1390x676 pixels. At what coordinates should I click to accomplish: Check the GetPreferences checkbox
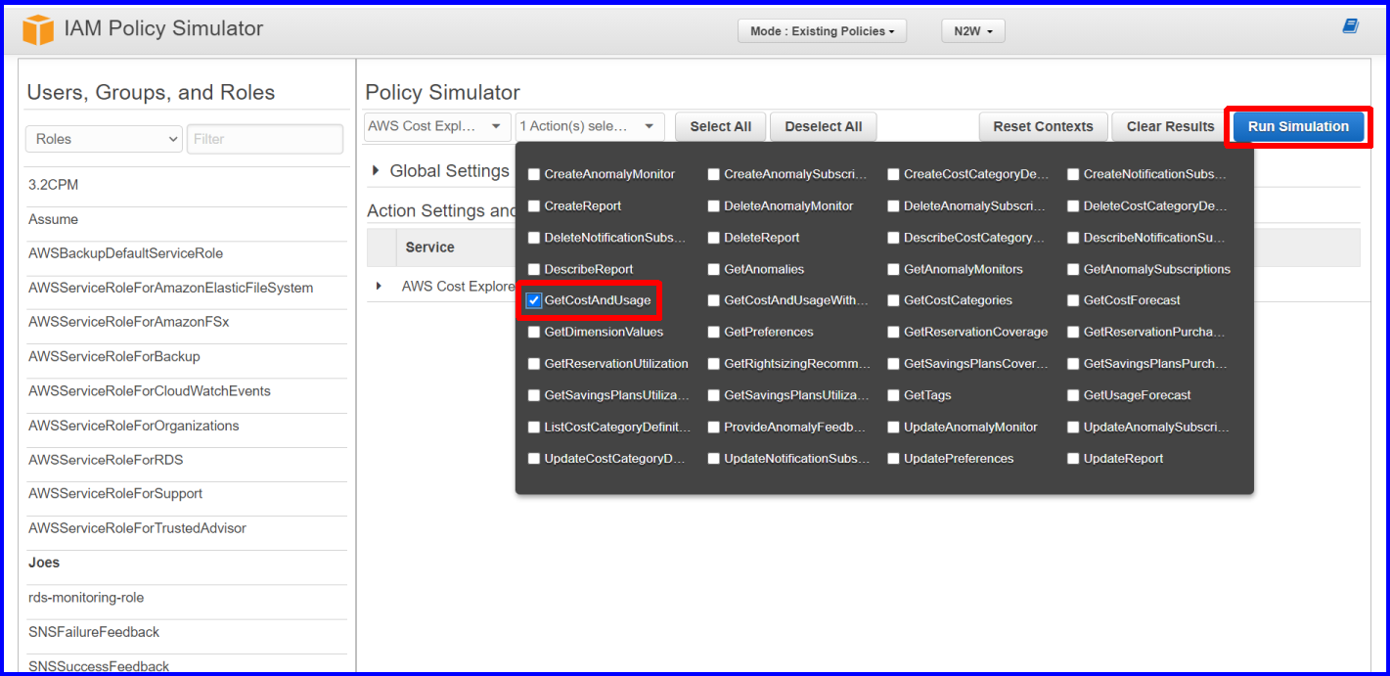click(714, 333)
